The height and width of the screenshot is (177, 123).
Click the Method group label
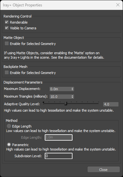(x=12, y=121)
